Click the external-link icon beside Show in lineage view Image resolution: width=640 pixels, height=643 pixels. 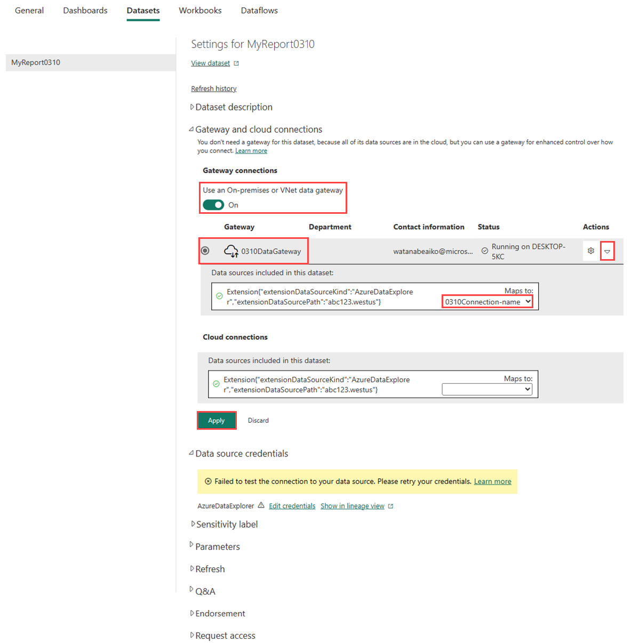pyautogui.click(x=391, y=505)
